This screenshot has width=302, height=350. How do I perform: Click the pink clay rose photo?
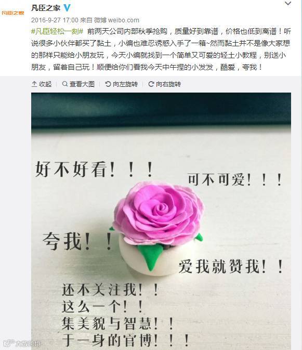161,221
